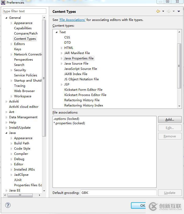This screenshot has height=214, width=184.
Task: Click the preference tree scroll-left arrow
Action: coord(5,195)
